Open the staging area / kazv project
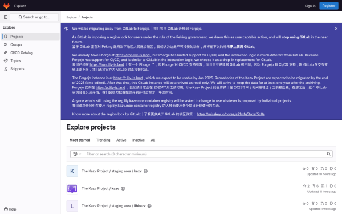This screenshot has height=214, width=342. (112, 171)
